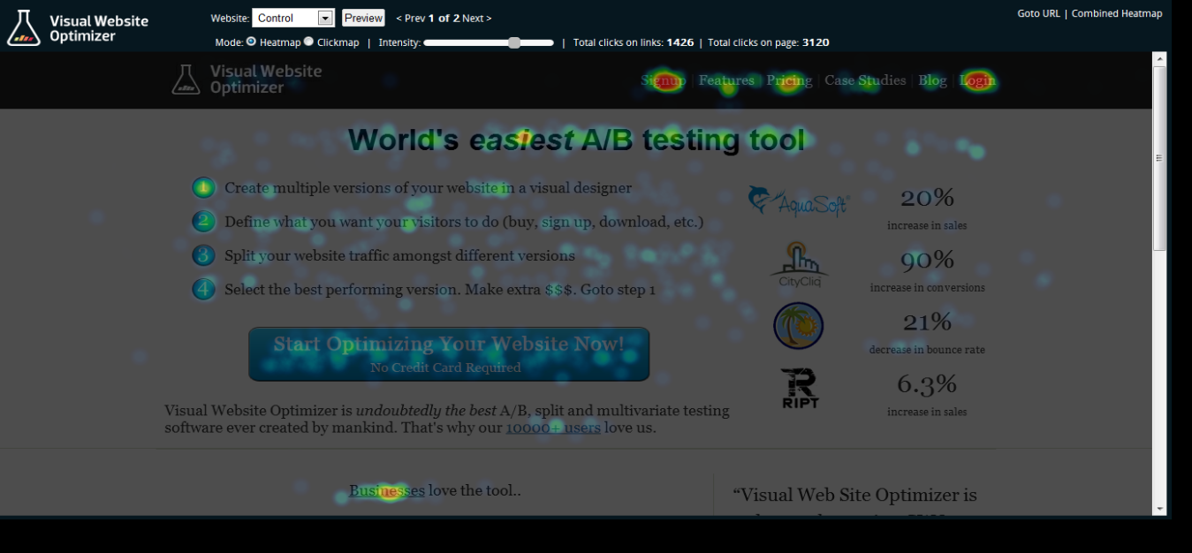1192x553 pixels.
Task: Click the '6.3%' sales figure
Action: [x=927, y=383]
